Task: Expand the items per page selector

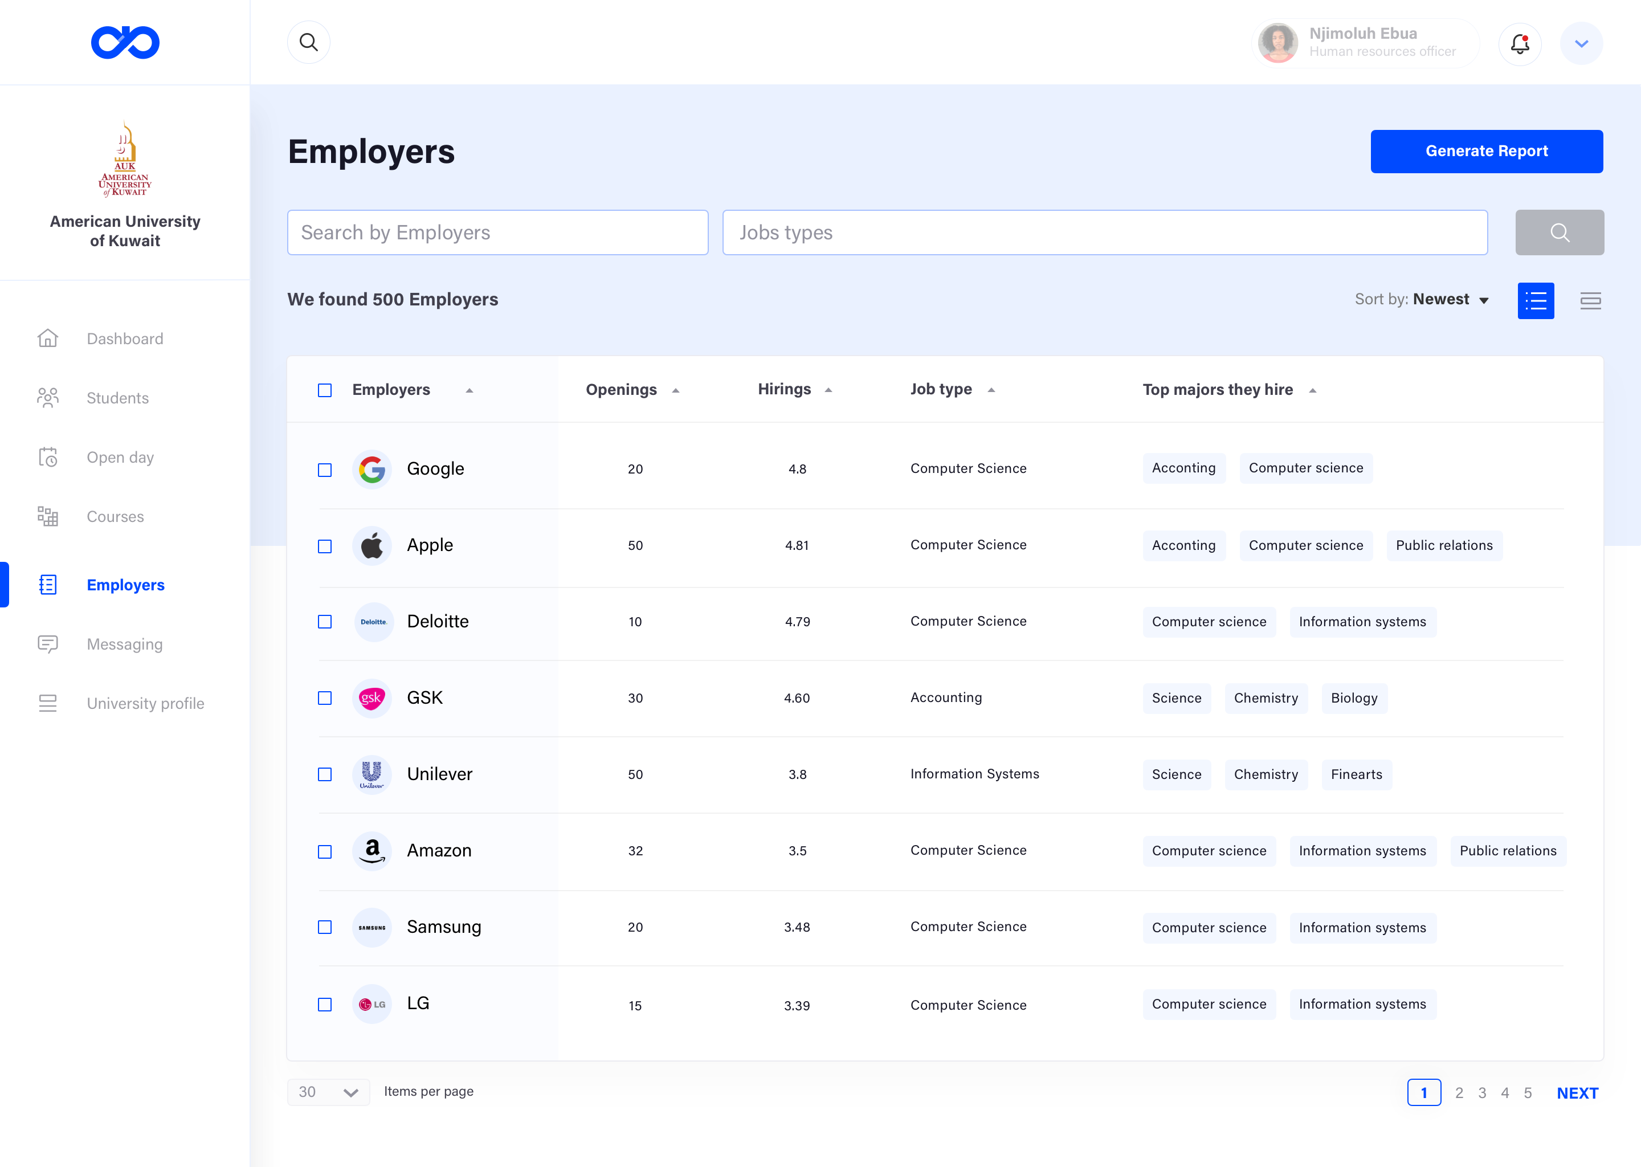Action: click(328, 1092)
